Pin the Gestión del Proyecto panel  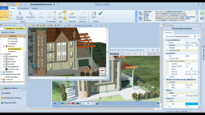(x=25, y=25)
